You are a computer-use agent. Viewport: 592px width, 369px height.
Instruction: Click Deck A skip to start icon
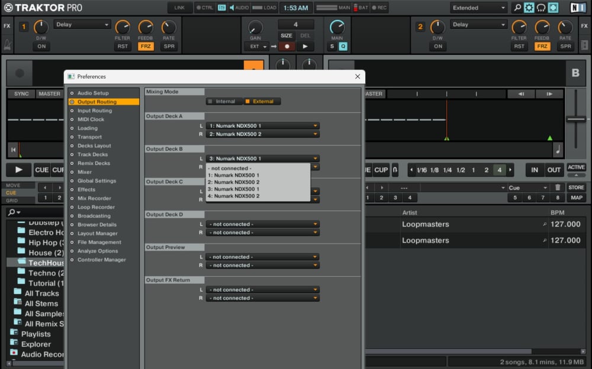(13, 150)
